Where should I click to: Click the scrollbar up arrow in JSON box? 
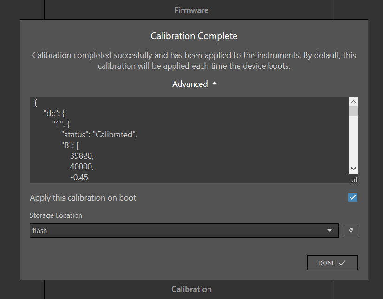point(353,101)
